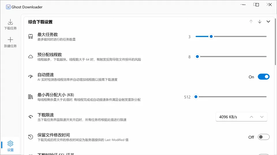
Task: Click the 线程数大于 64 warning description
Action: [89, 60]
